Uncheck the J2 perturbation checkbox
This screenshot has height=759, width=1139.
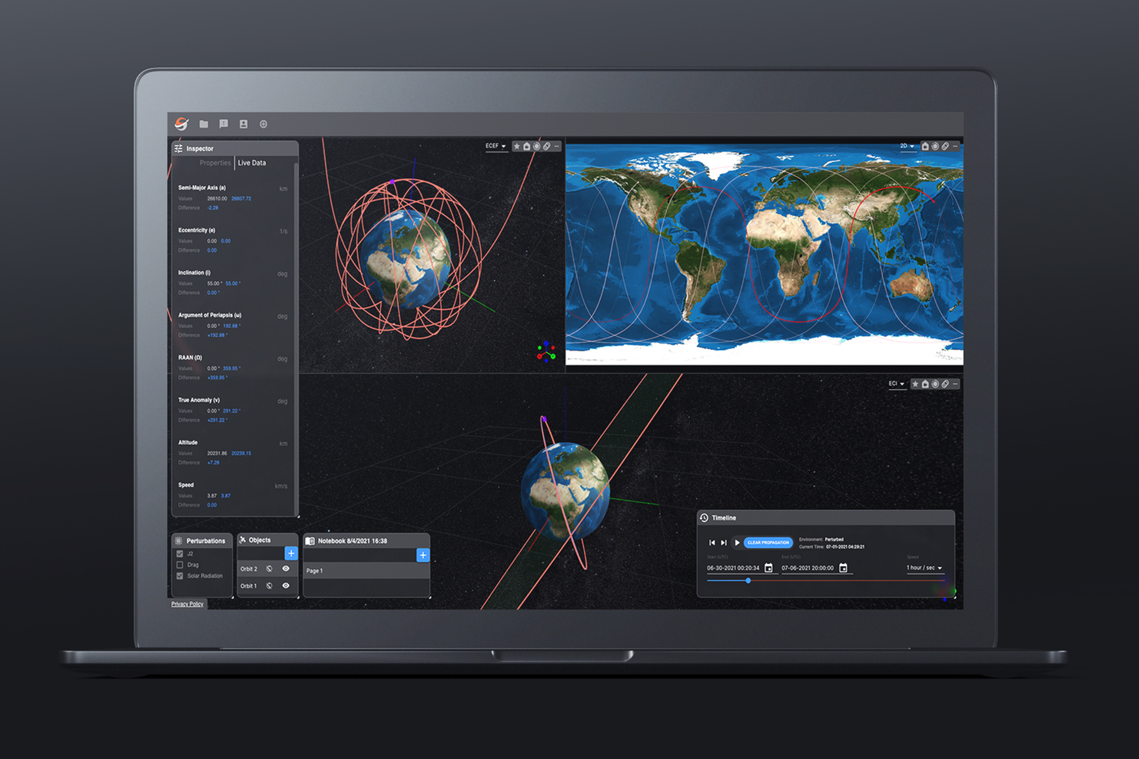pos(180,554)
